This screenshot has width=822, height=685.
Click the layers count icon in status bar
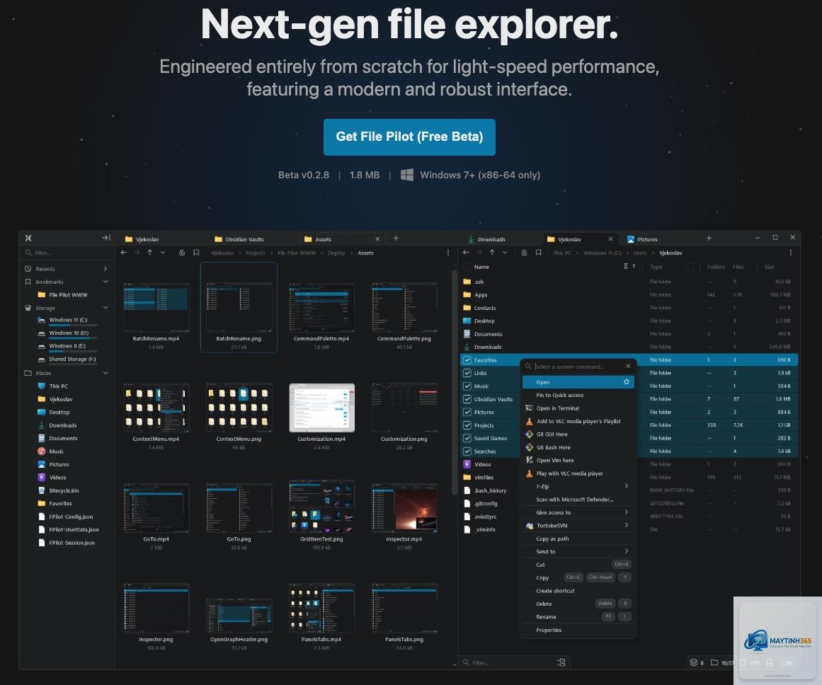coord(694,662)
